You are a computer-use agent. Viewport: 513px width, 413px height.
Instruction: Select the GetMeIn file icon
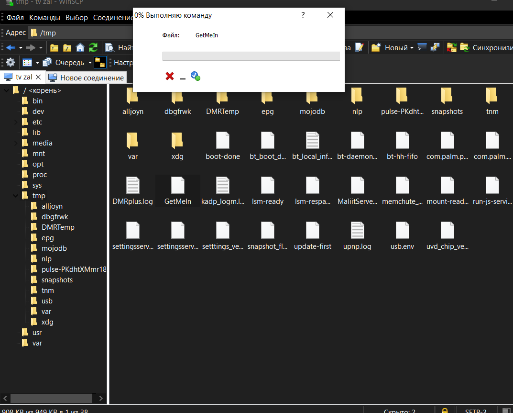[x=178, y=185]
